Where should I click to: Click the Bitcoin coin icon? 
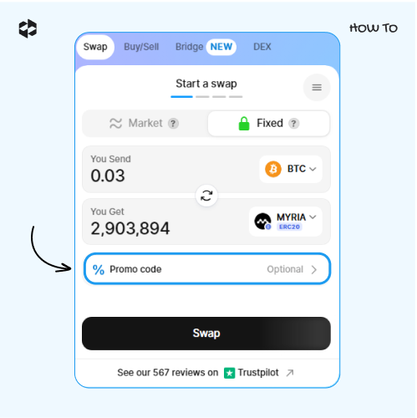pos(273,169)
